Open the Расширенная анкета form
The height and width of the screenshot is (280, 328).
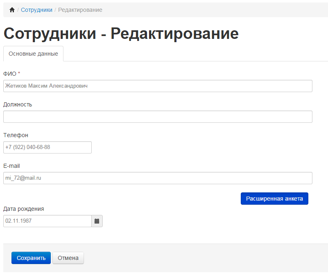[x=274, y=199]
